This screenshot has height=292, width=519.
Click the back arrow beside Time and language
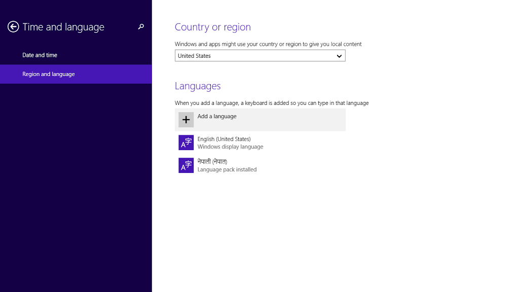click(13, 27)
